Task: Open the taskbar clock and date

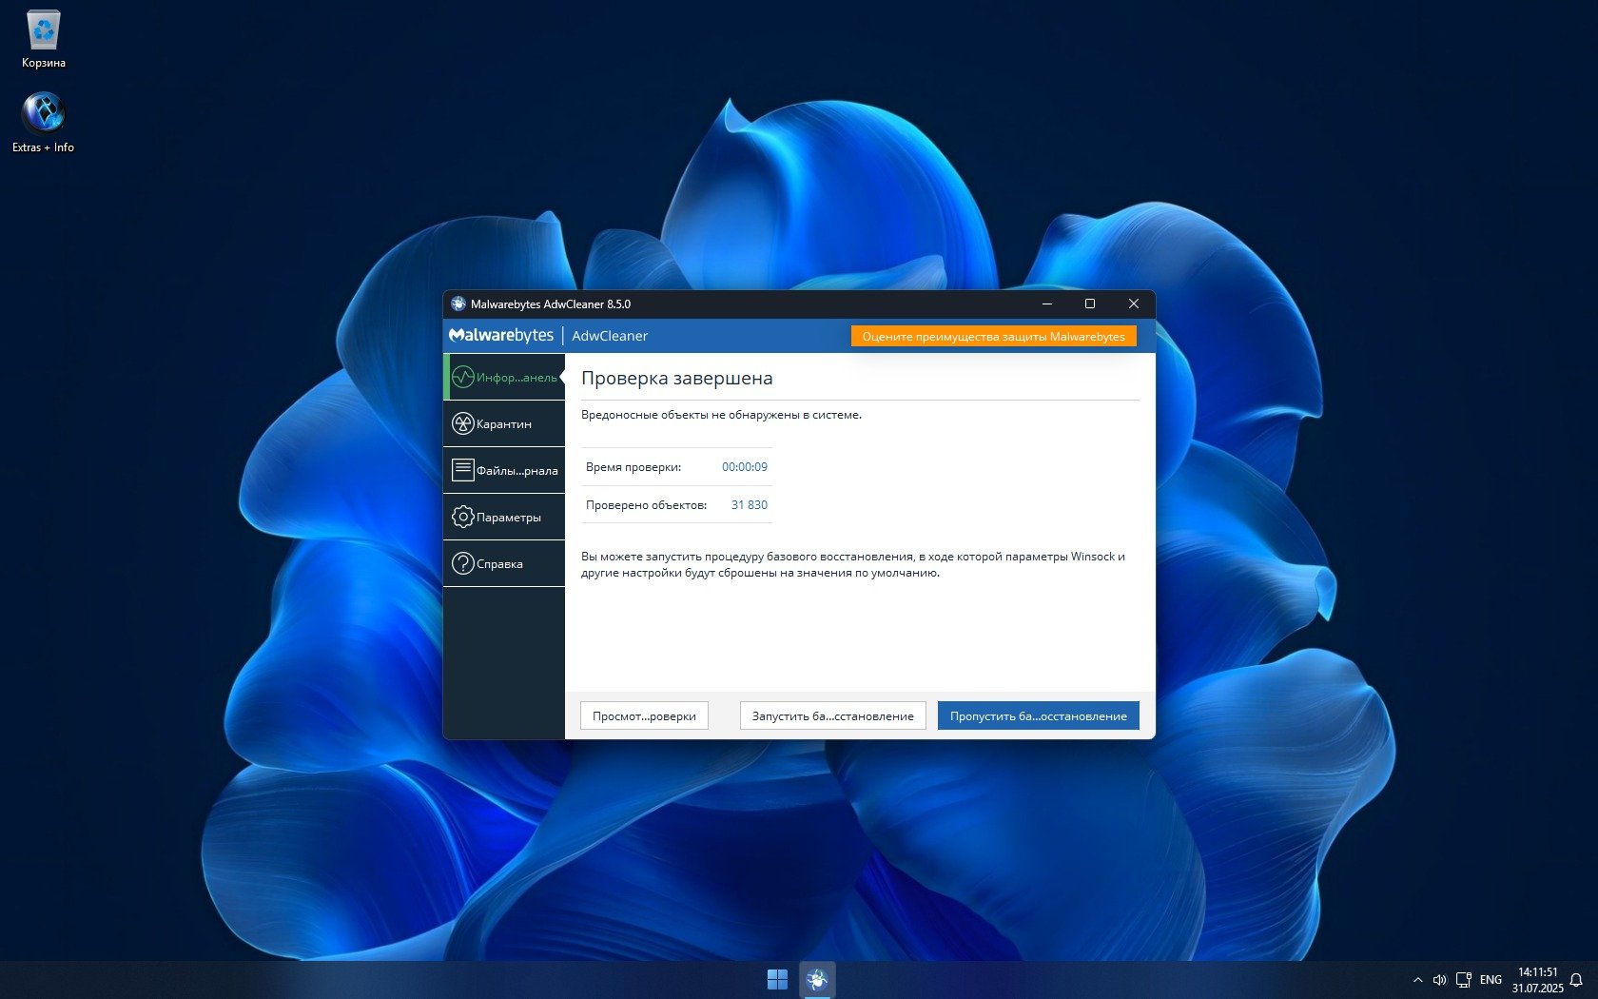Action: [x=1537, y=980]
